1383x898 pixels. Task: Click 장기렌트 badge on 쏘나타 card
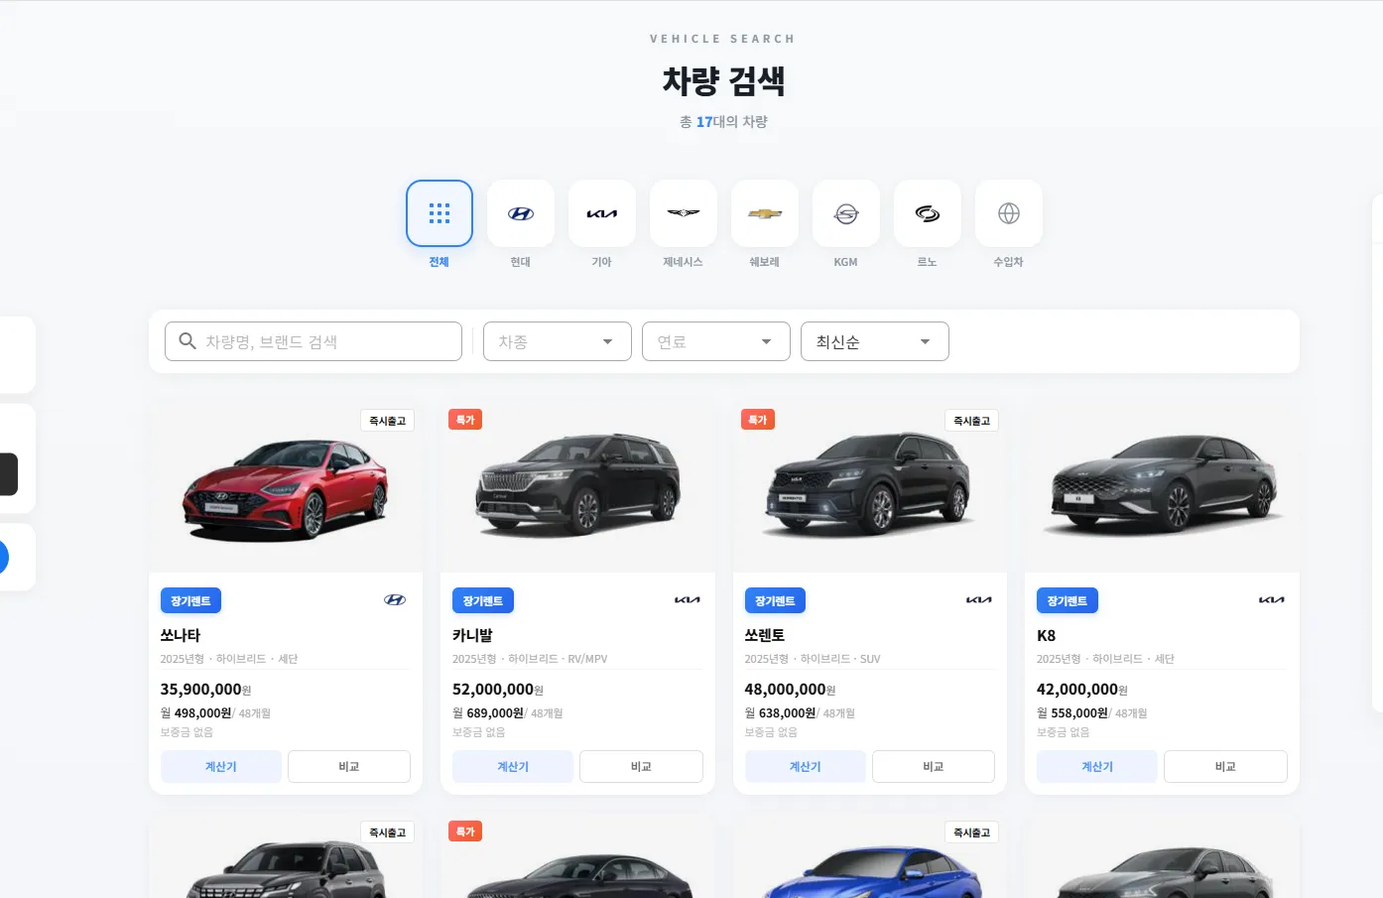[x=190, y=601]
